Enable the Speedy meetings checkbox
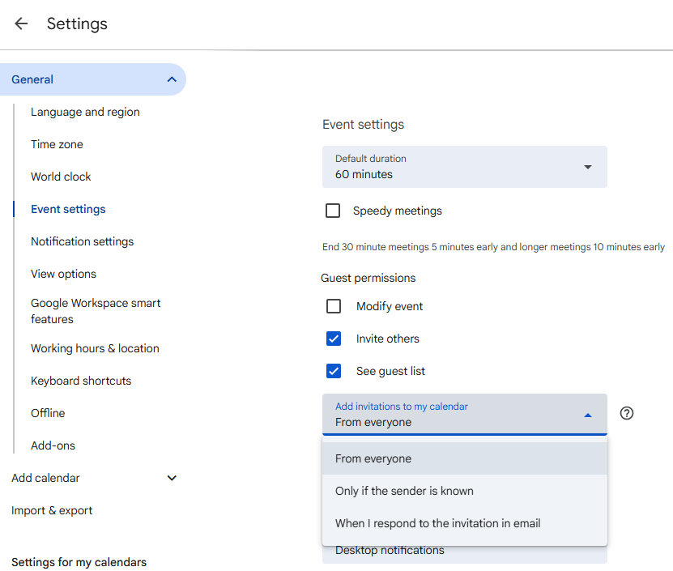 tap(333, 211)
